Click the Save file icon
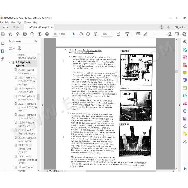This screenshot has width=188, height=188. coord(3,34)
